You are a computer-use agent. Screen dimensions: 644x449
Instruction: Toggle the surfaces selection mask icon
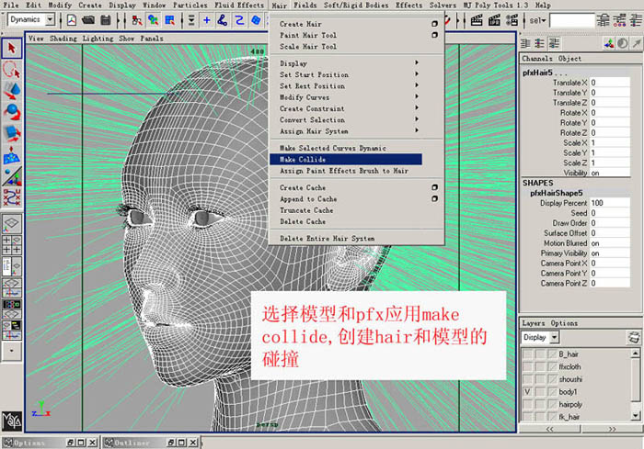pos(256,19)
